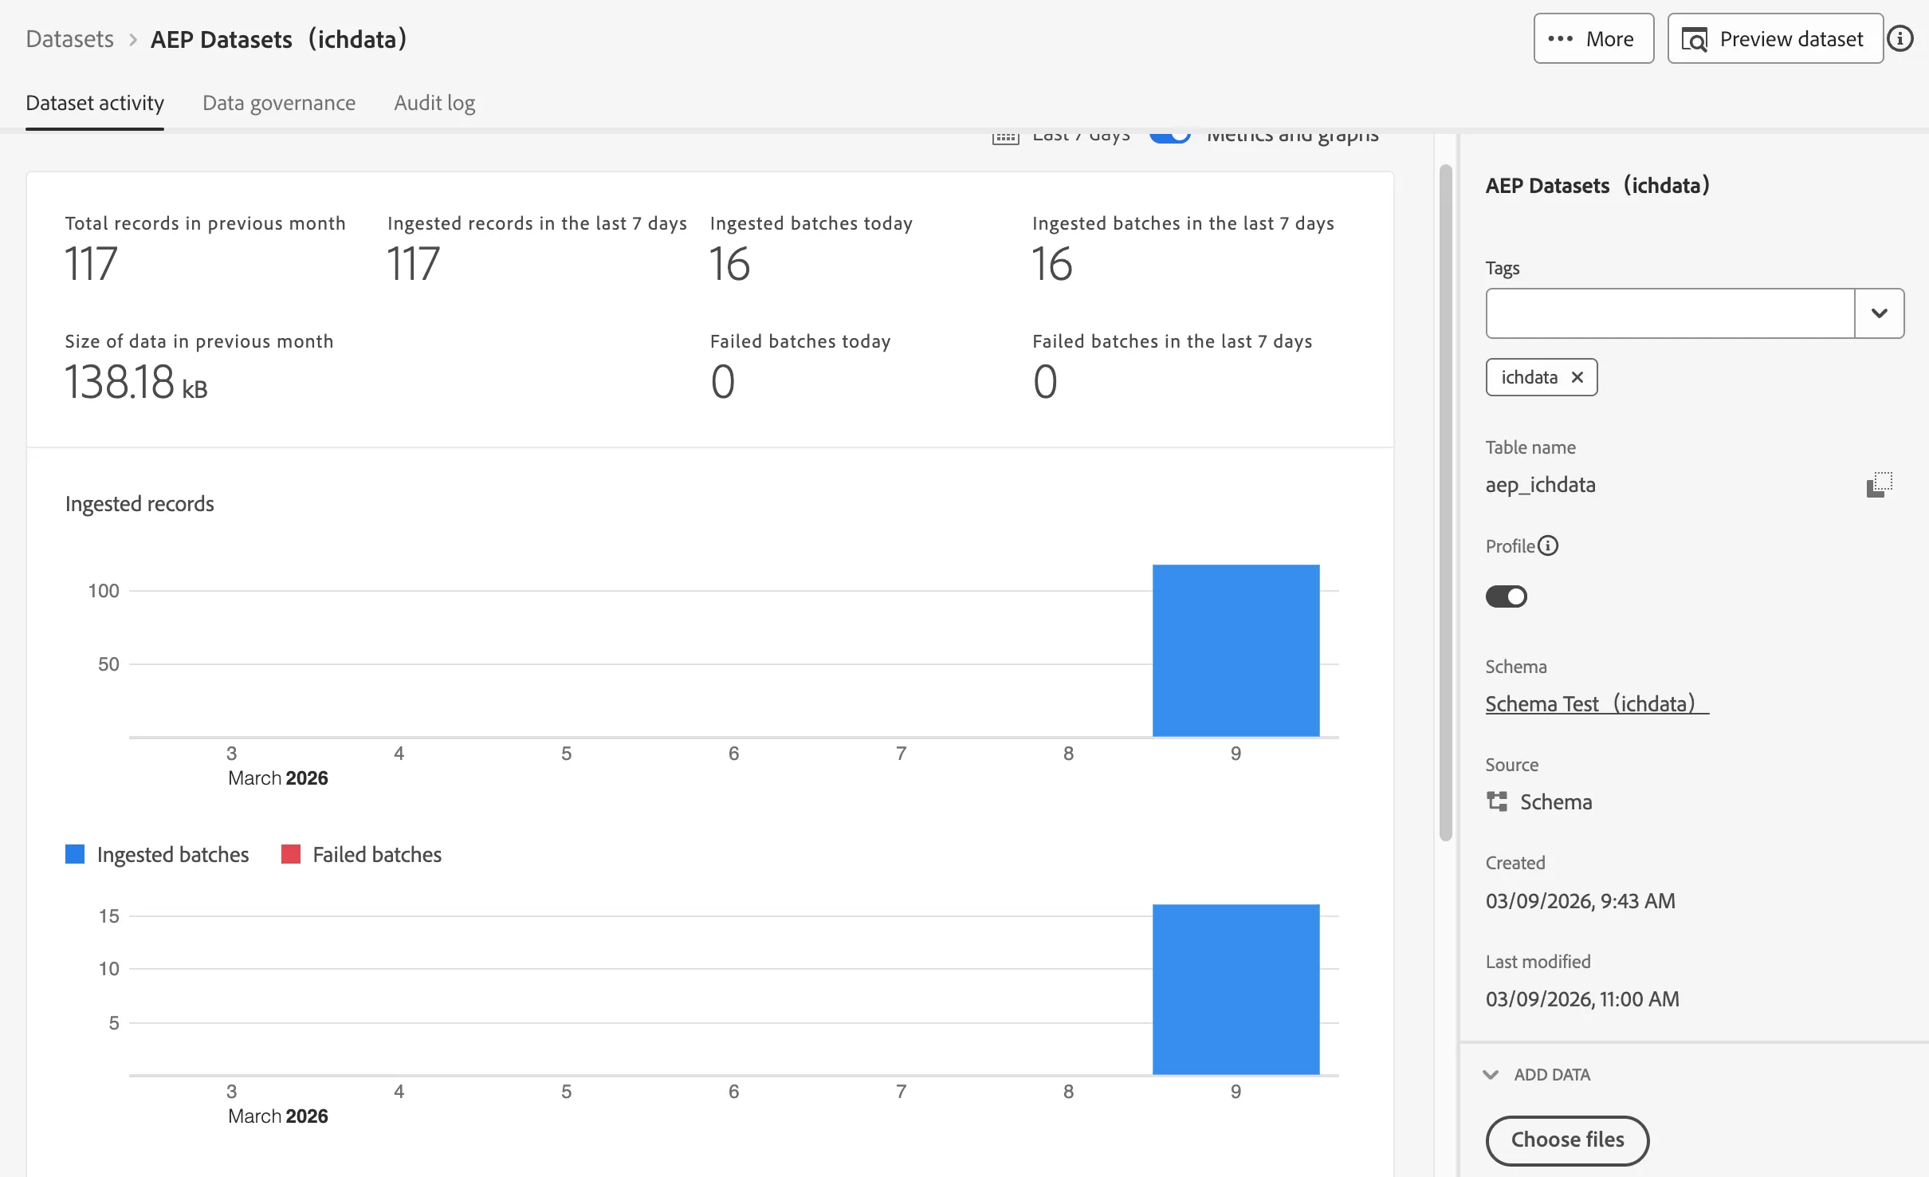Screen dimensions: 1929x1177
Task: Click the info icon beside Preview dataset
Action: point(1900,38)
